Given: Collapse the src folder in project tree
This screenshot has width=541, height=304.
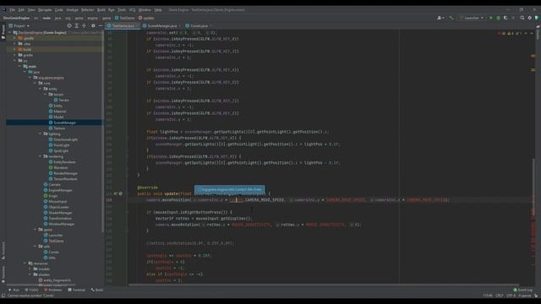Looking at the screenshot, I should click(x=15, y=61).
